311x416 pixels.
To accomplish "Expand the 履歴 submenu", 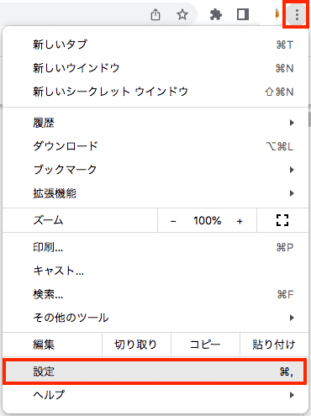I will coord(155,123).
